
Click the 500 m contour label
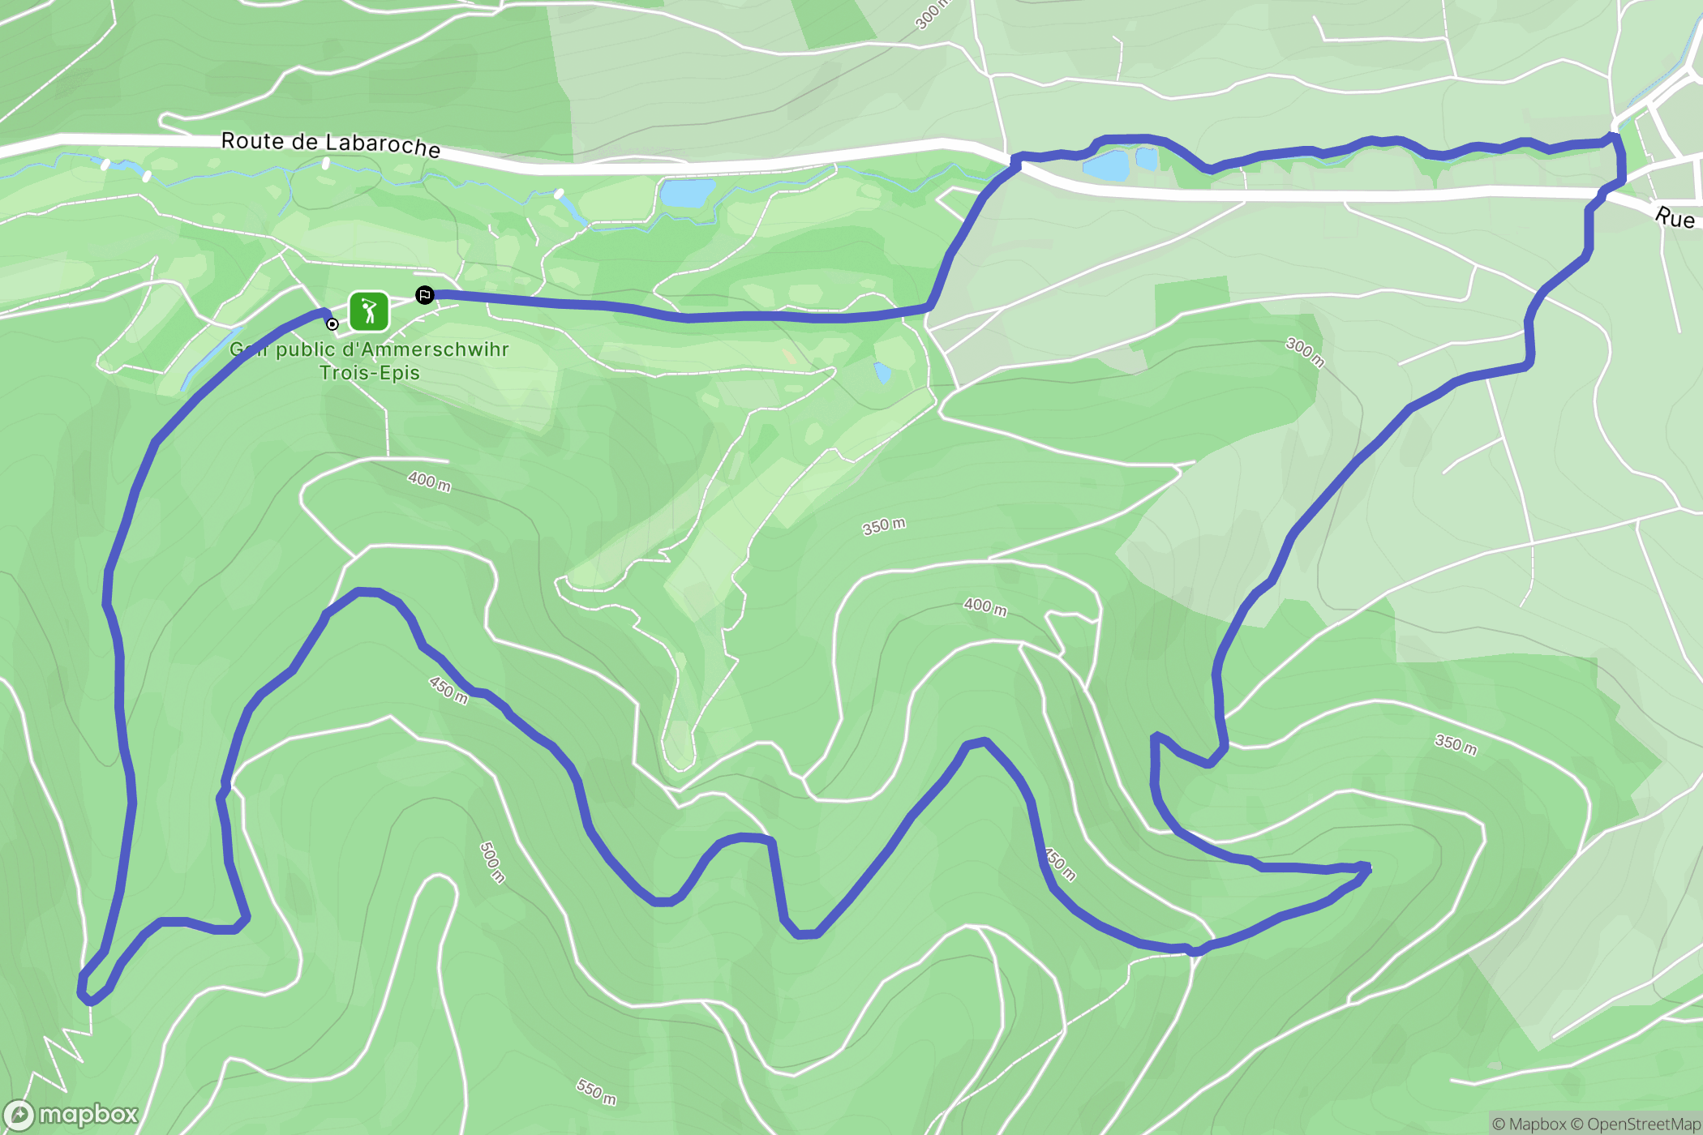(x=492, y=862)
